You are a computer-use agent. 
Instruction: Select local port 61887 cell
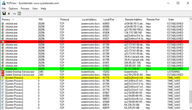(x=106, y=93)
